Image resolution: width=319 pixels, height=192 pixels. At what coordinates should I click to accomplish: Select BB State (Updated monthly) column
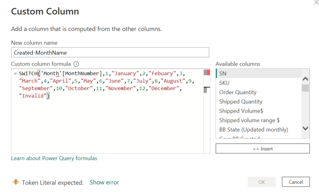[258, 130]
